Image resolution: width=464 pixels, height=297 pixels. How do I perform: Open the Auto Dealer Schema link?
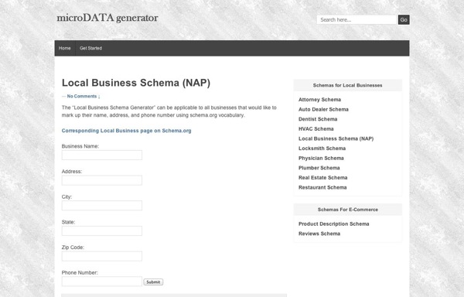tap(323, 110)
